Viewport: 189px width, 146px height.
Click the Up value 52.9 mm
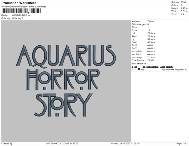152,39
